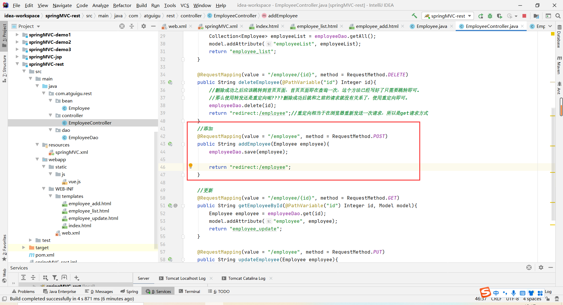
Task: Hide the Services panel
Action: (x=551, y=267)
